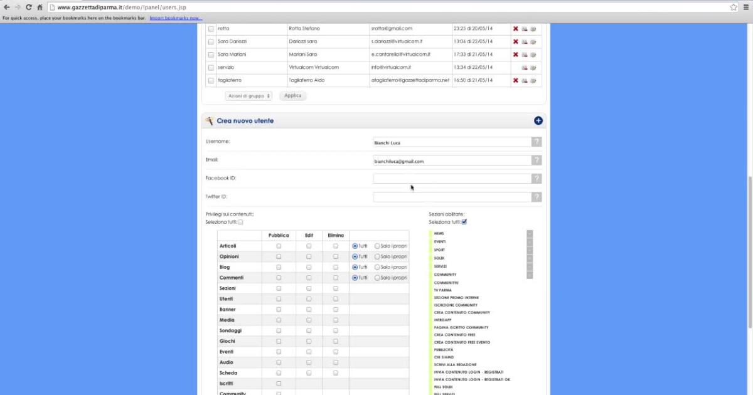Viewport: 753px width, 395px height.
Task: Reload the page with the browser refresh icon
Action: point(28,7)
